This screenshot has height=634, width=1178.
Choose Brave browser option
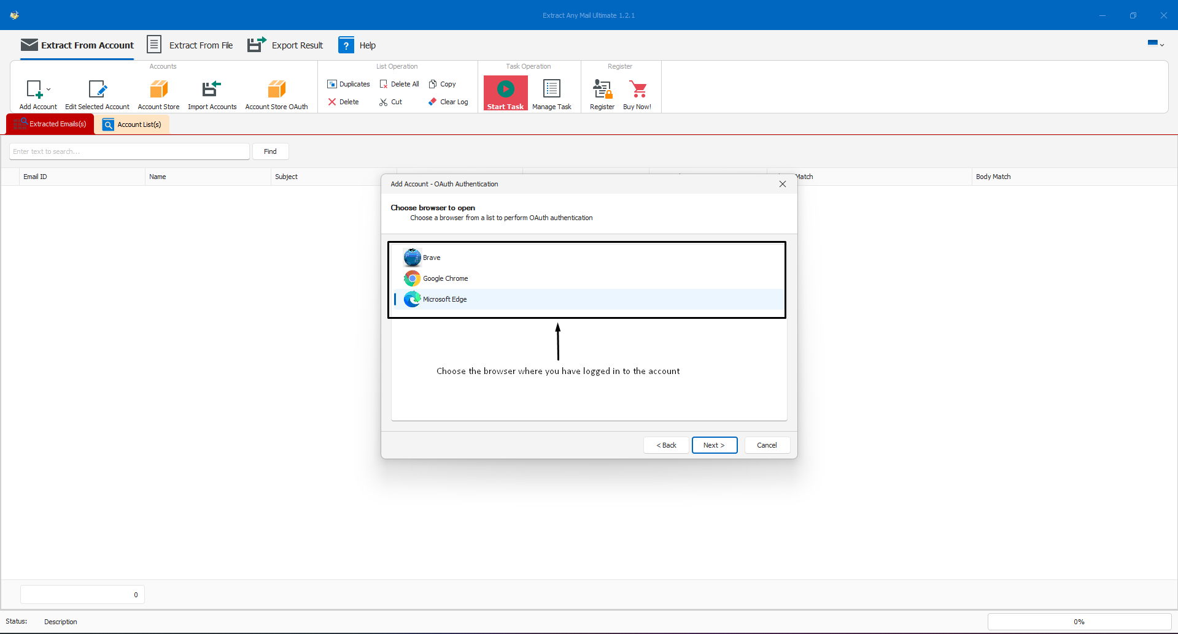(x=432, y=258)
